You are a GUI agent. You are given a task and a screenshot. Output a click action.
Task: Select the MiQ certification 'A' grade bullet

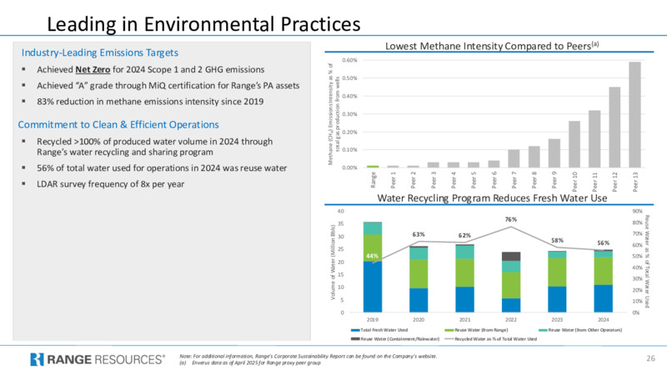(168, 86)
